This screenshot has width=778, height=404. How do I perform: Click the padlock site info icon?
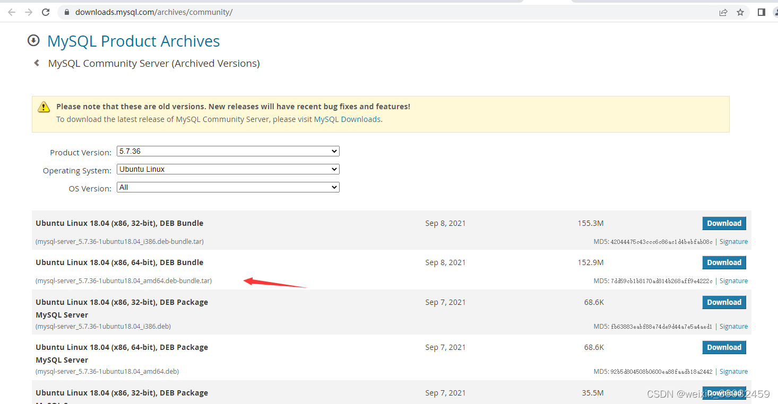pyautogui.click(x=66, y=12)
